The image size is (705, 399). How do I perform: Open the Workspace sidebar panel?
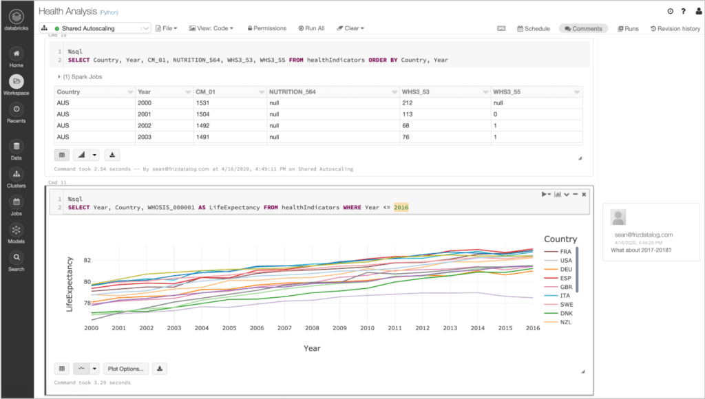(15, 81)
